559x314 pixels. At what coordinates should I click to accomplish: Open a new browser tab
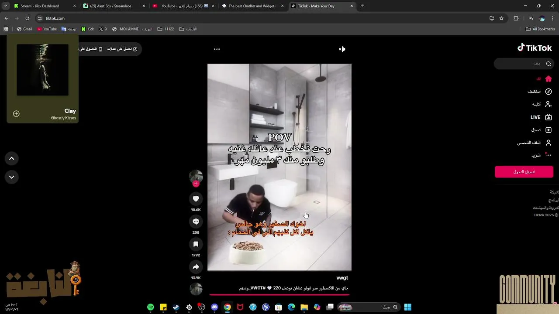(362, 6)
